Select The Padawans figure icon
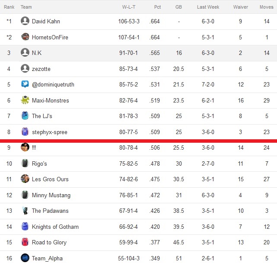 (25, 211)
